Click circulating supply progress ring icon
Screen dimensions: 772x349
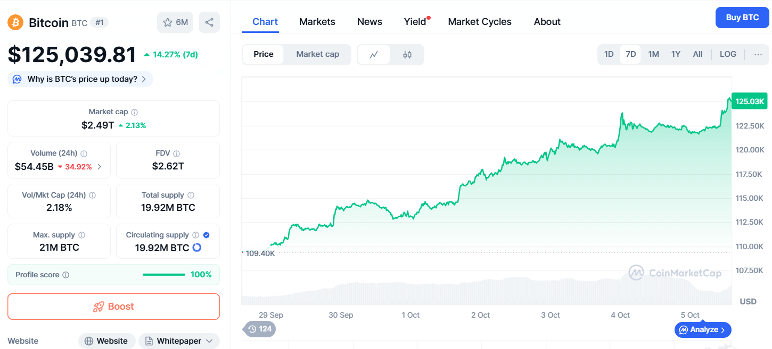coord(196,248)
